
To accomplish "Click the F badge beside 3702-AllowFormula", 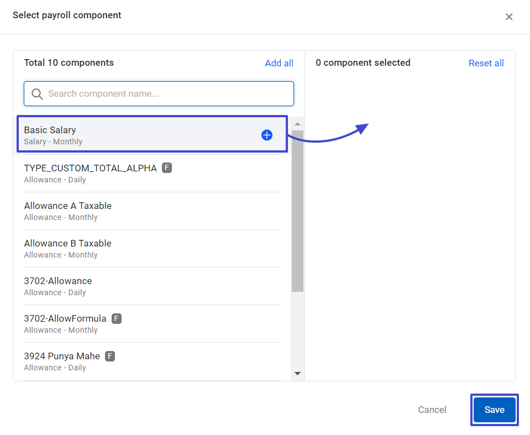I will (116, 318).
